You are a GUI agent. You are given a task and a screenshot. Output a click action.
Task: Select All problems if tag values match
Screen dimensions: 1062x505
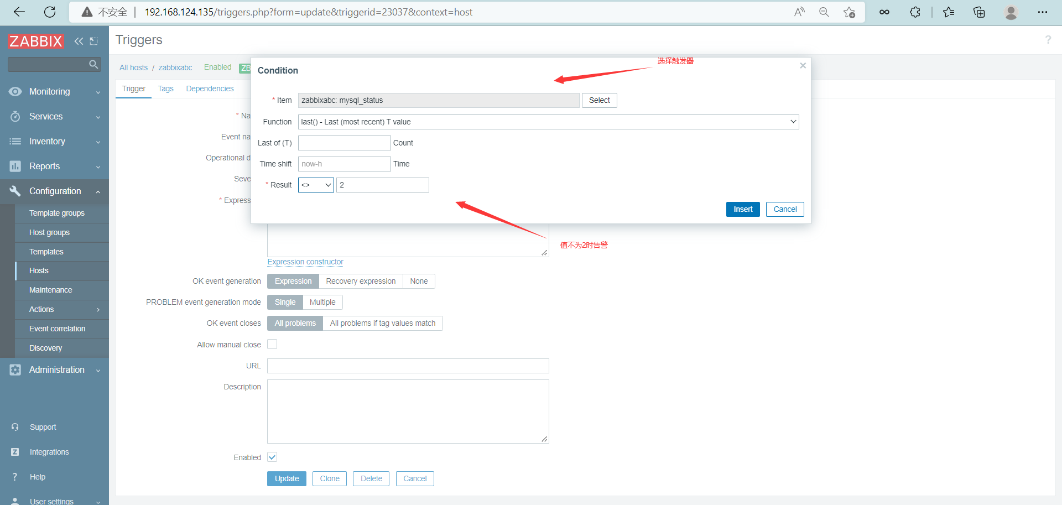tap(383, 324)
